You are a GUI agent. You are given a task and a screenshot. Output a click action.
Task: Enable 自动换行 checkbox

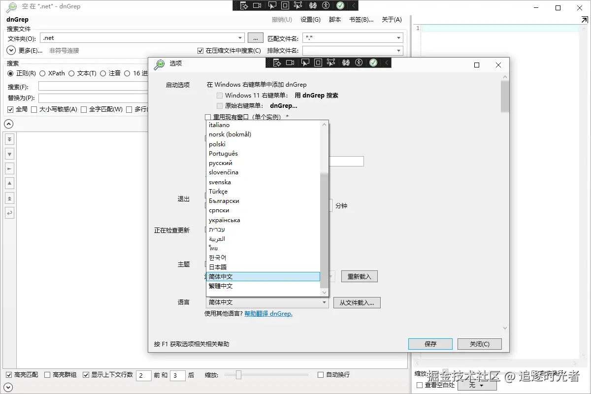[321, 375]
